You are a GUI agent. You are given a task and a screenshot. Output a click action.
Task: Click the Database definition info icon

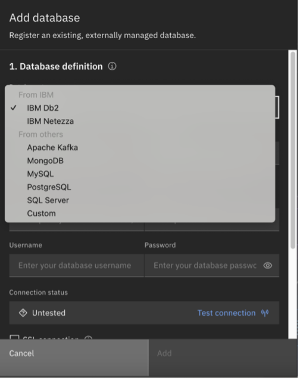(112, 66)
